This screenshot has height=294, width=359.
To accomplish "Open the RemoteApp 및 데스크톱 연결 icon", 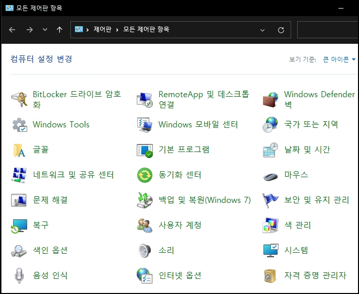I will pyautogui.click(x=145, y=100).
